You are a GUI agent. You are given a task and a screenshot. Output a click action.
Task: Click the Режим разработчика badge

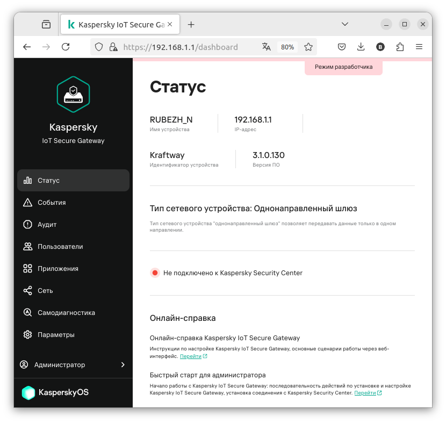coord(343,67)
